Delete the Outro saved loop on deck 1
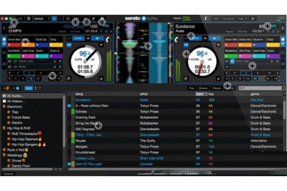The image size is (287, 191). [x=60, y=67]
